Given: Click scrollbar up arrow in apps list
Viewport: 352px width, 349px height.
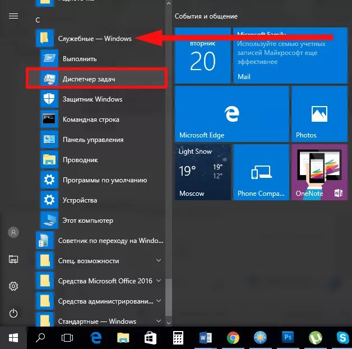Looking at the screenshot, I should tap(169, 3).
